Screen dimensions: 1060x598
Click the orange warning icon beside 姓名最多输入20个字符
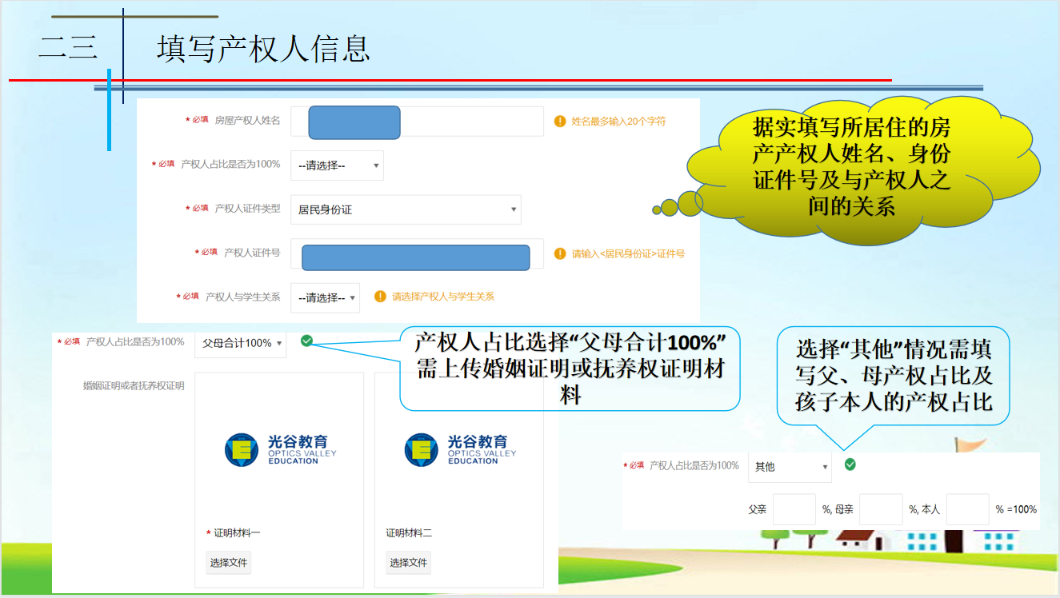coord(560,122)
